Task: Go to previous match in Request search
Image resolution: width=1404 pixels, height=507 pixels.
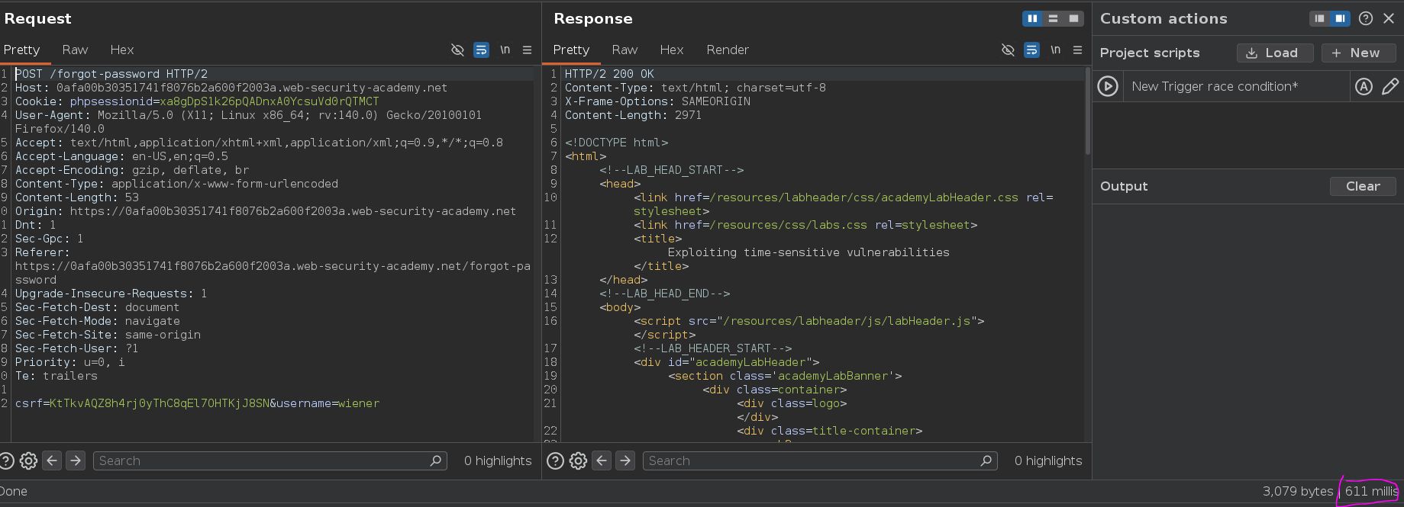Action: point(52,460)
